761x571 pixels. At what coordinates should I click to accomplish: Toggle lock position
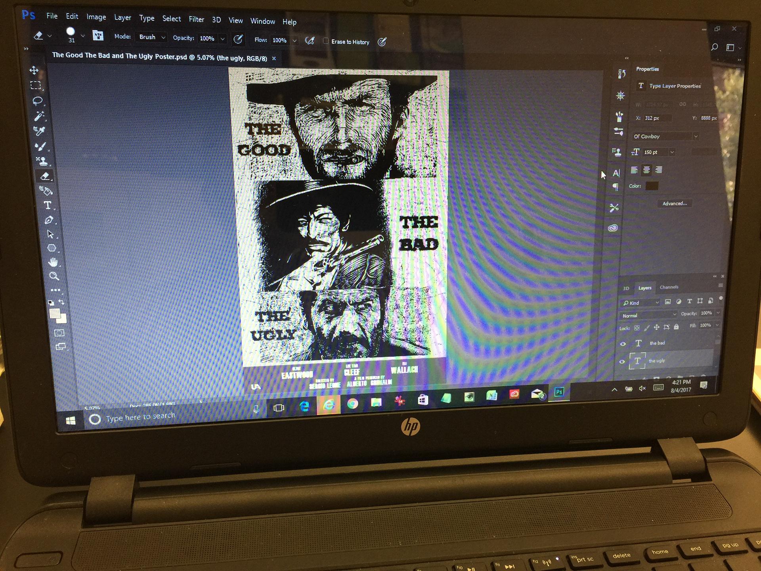point(656,327)
